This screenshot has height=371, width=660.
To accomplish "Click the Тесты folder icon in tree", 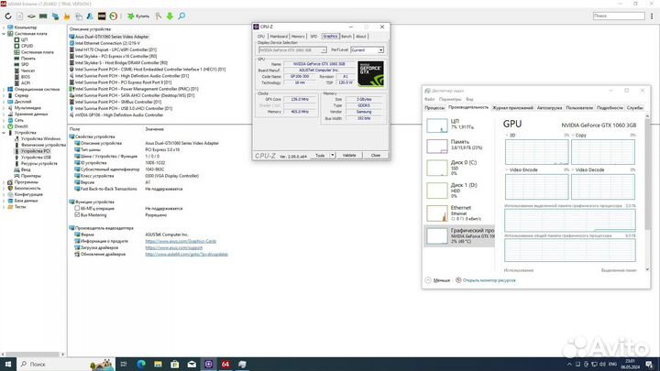I will click(10, 207).
